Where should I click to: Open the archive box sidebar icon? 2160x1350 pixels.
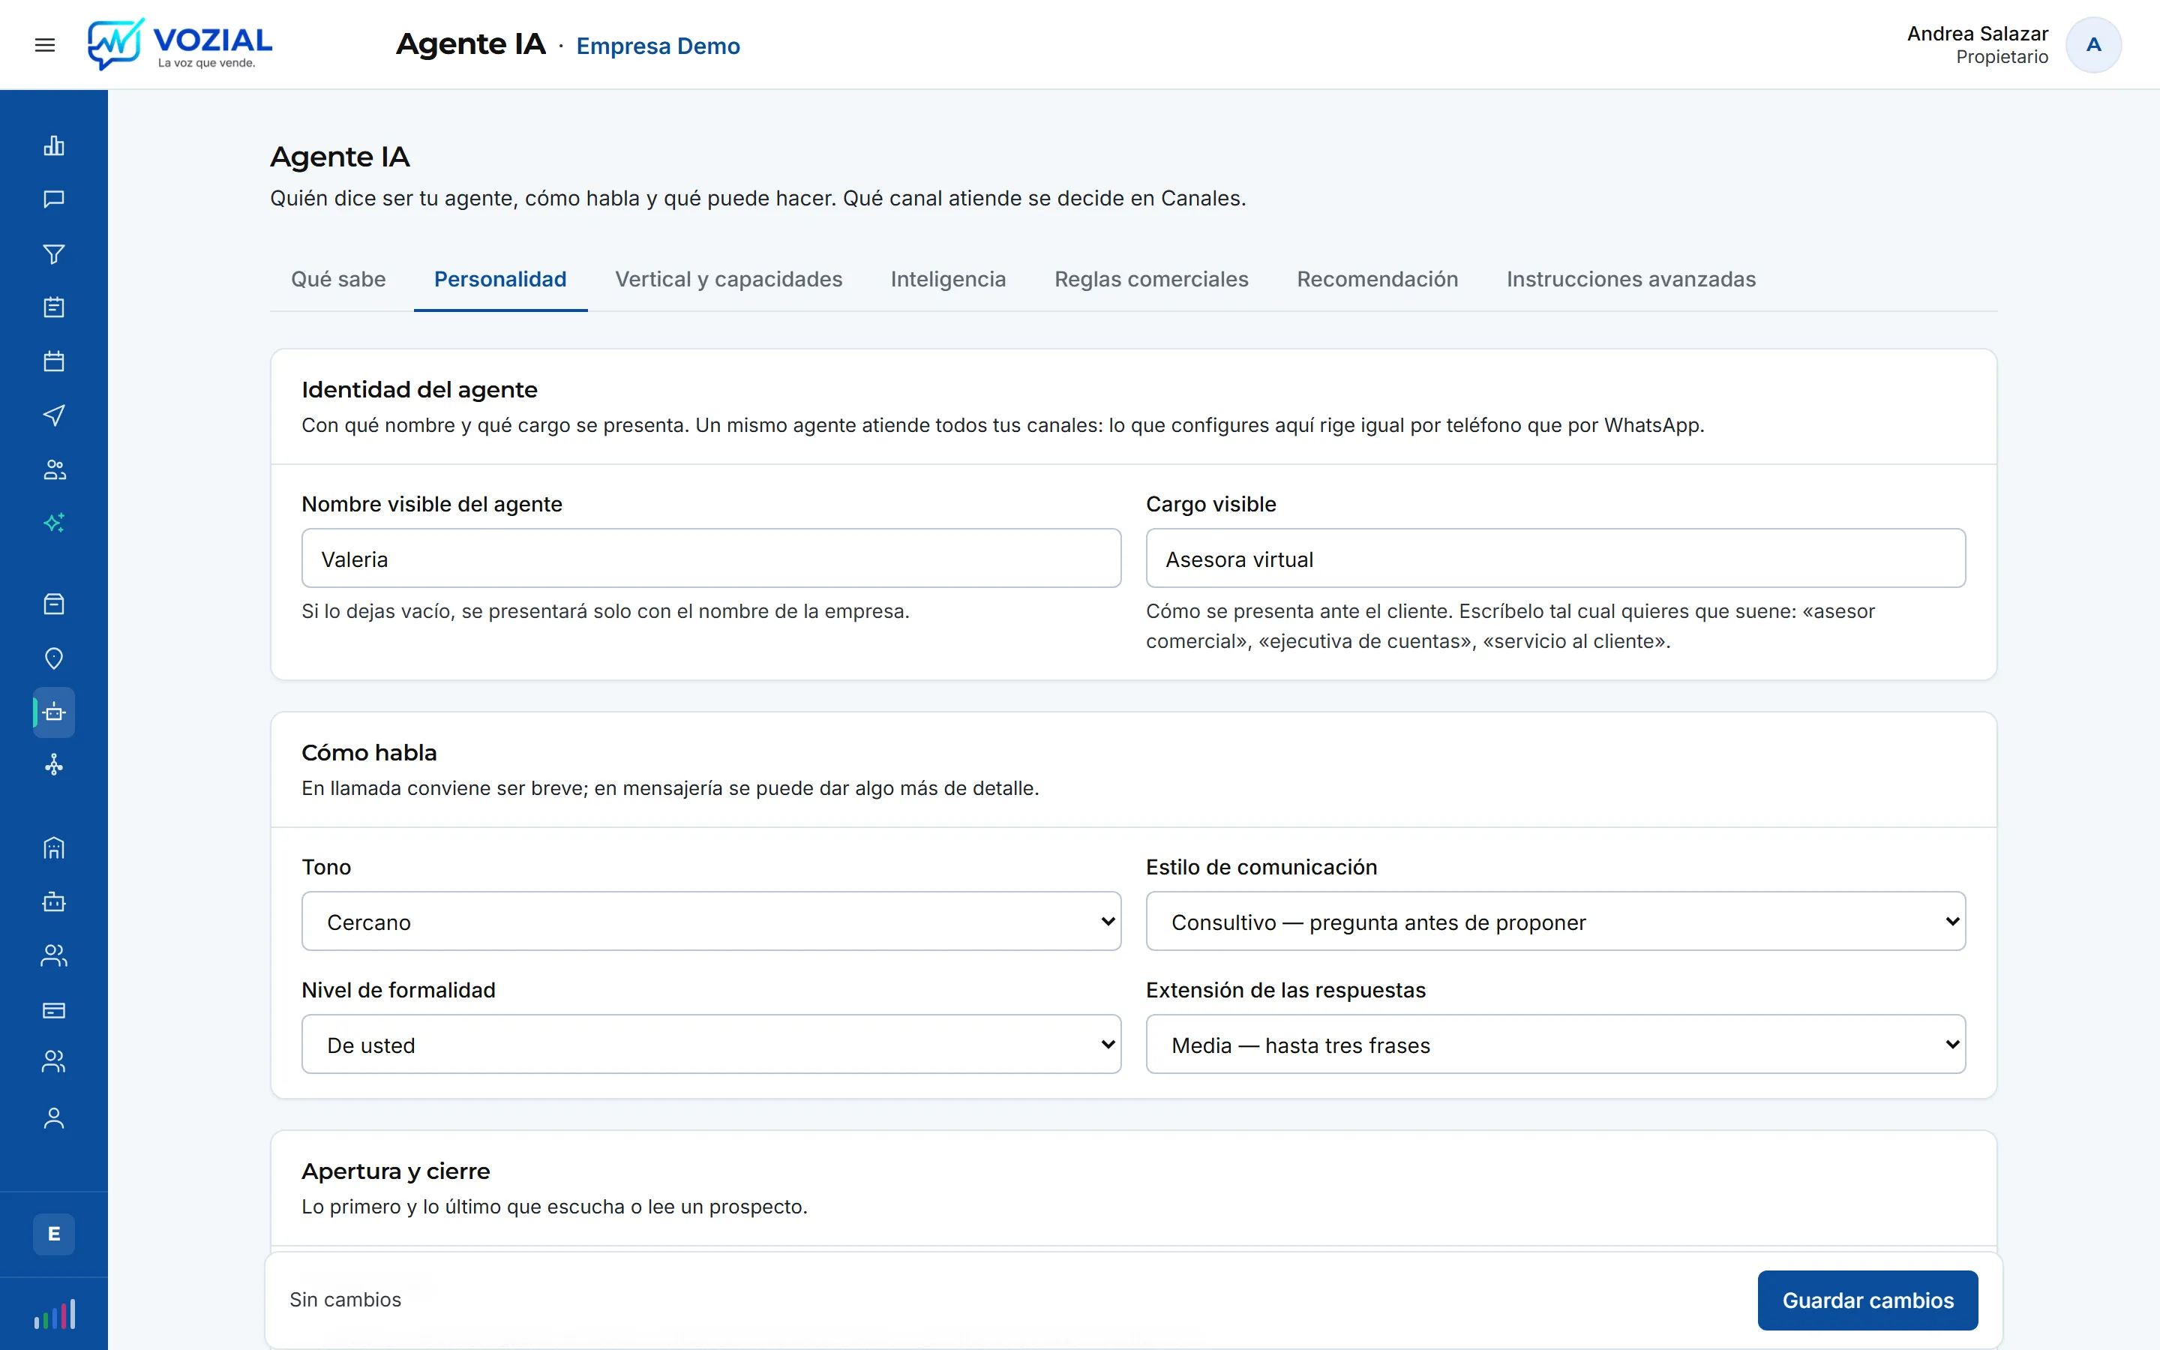click(x=53, y=604)
